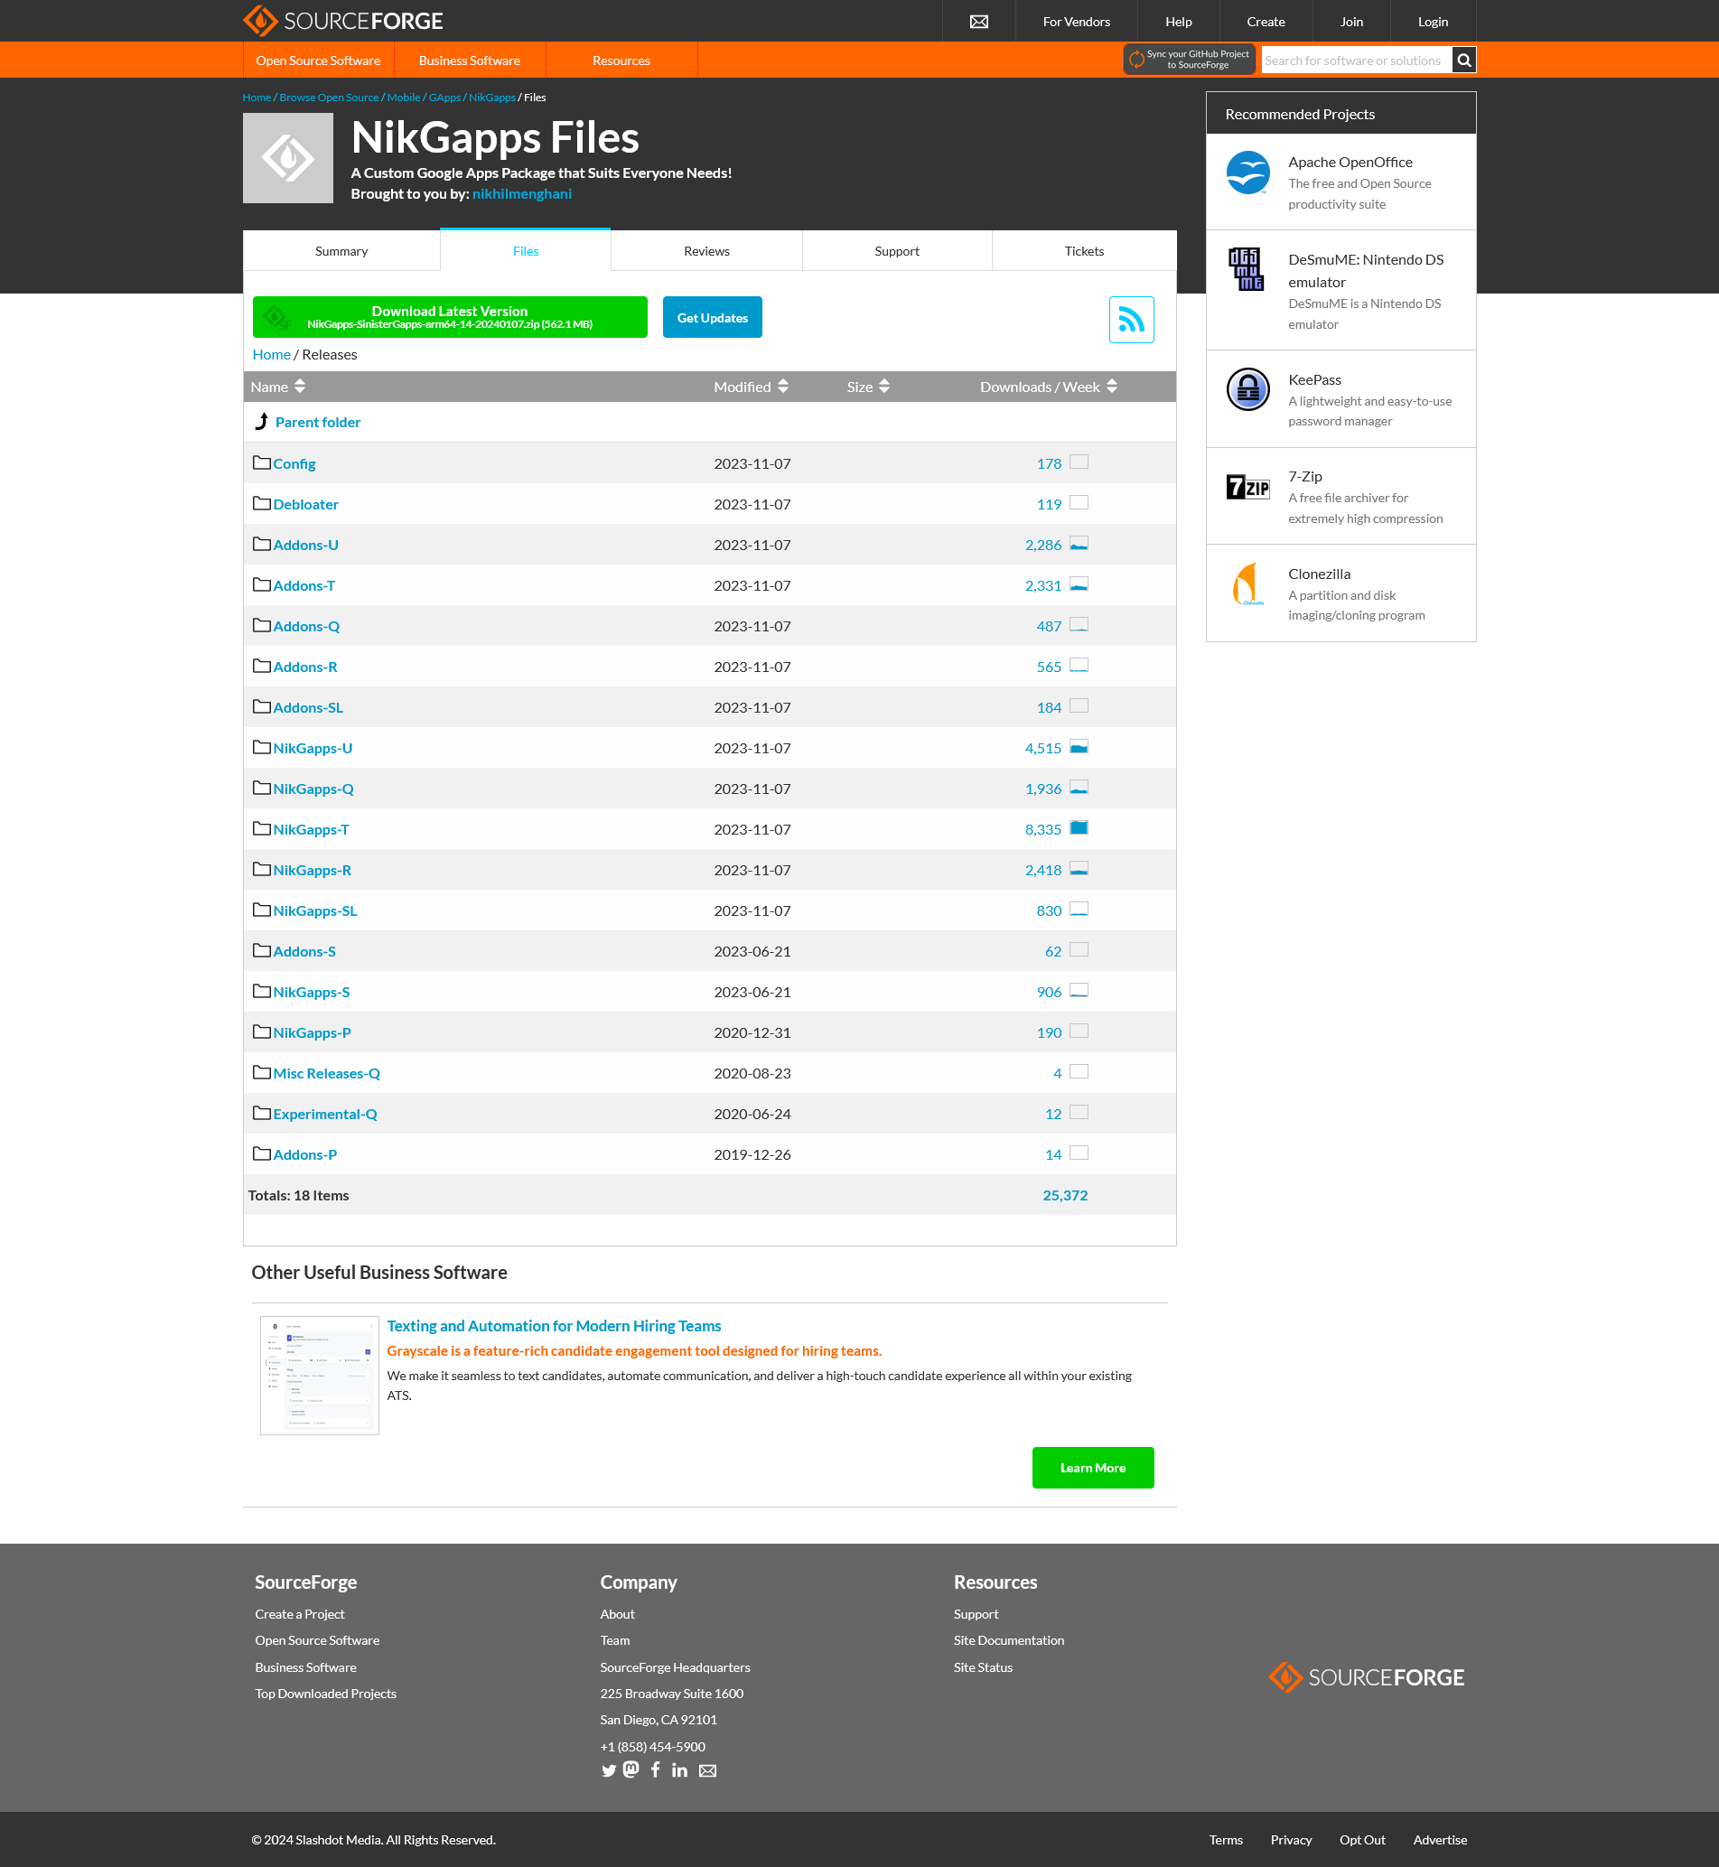Open the Experimental-Q folder

pyautogui.click(x=324, y=1114)
